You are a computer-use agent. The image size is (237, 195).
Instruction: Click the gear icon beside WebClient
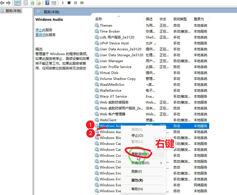click(x=97, y=120)
